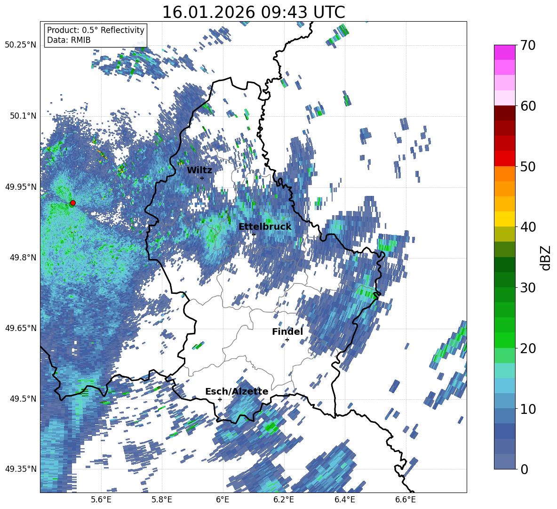Viewport: 557px width, 509px height.
Task: Click the yellow colorbar segment
Action: pyautogui.click(x=504, y=219)
